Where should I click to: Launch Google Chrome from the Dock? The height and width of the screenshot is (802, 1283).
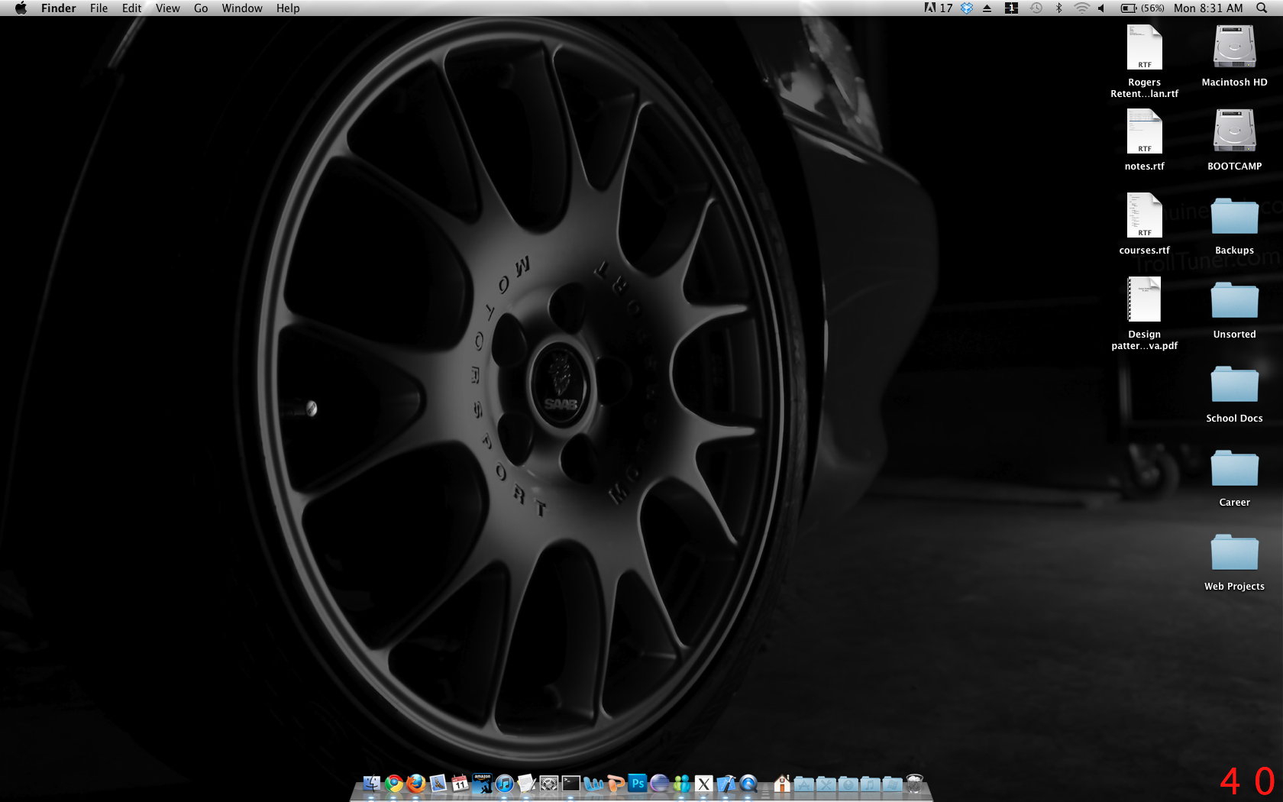(x=394, y=783)
